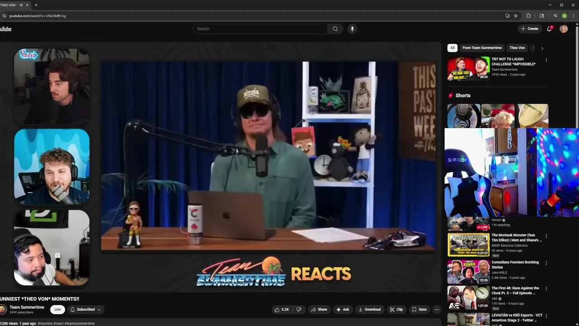Share the video
The width and height of the screenshot is (579, 326).
(x=318, y=310)
